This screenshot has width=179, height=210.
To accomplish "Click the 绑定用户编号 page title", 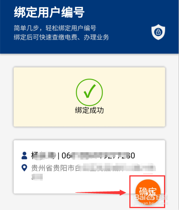I will click(x=49, y=12).
